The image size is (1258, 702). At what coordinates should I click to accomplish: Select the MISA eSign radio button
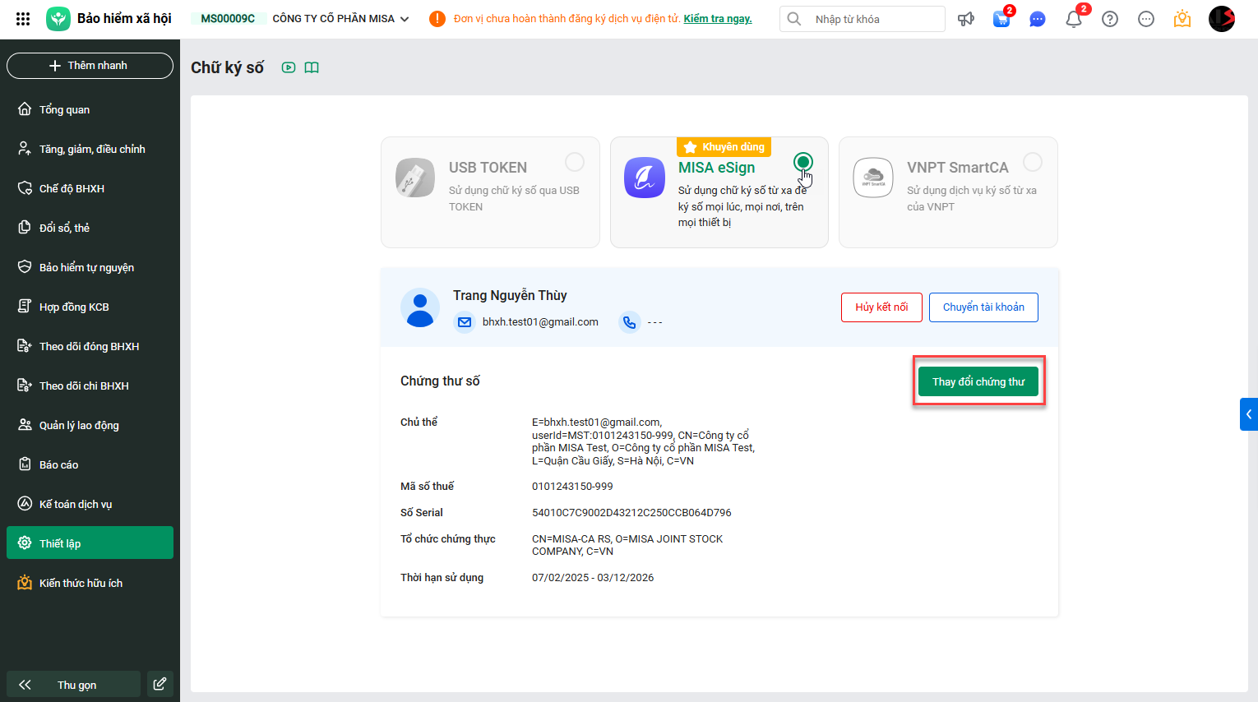tap(803, 162)
